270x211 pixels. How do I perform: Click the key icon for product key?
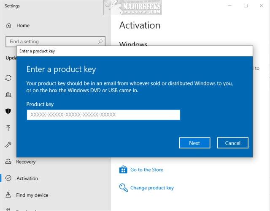click(124, 188)
